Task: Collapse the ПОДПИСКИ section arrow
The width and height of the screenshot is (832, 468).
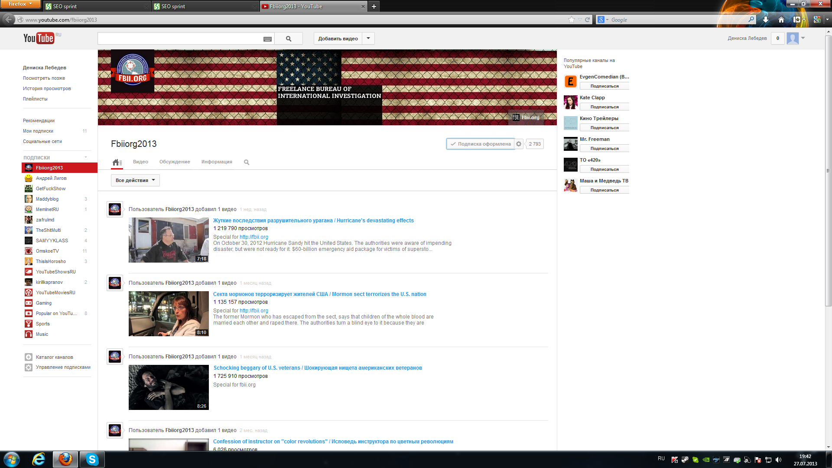Action: (86, 157)
